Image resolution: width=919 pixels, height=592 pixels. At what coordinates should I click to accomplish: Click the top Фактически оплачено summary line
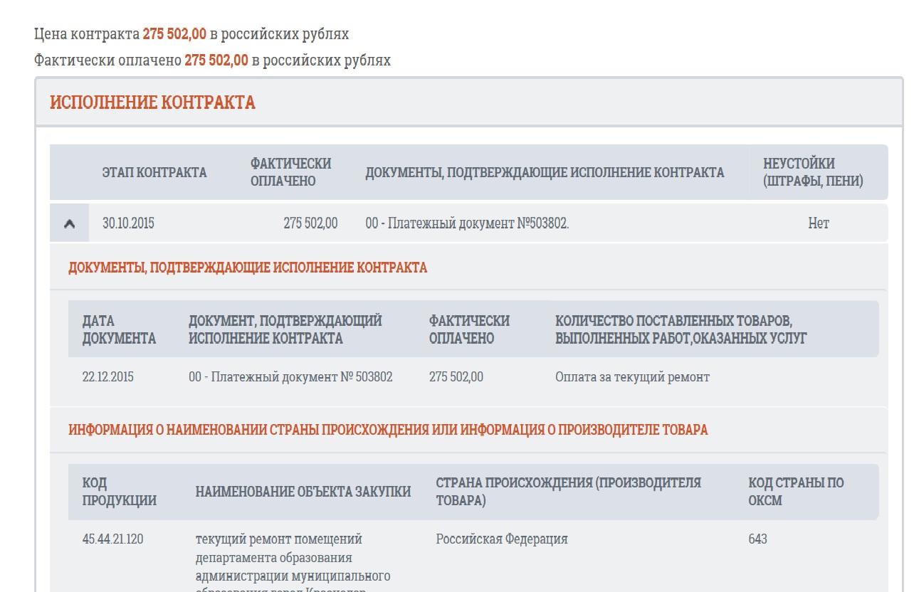pos(212,60)
